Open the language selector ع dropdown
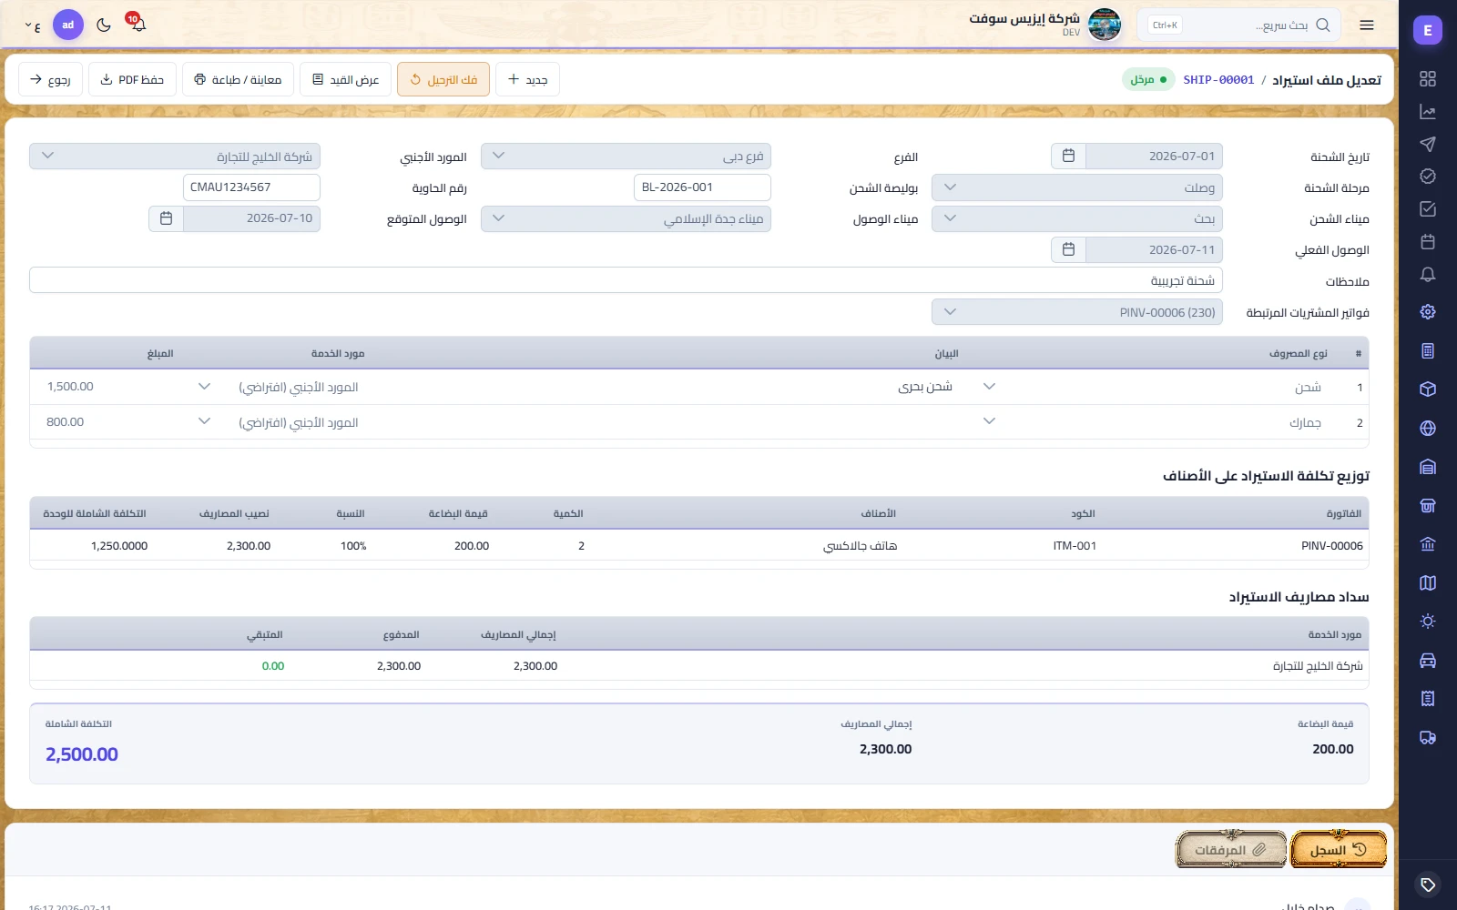Viewport: 1457px width, 910px height. pos(32,25)
